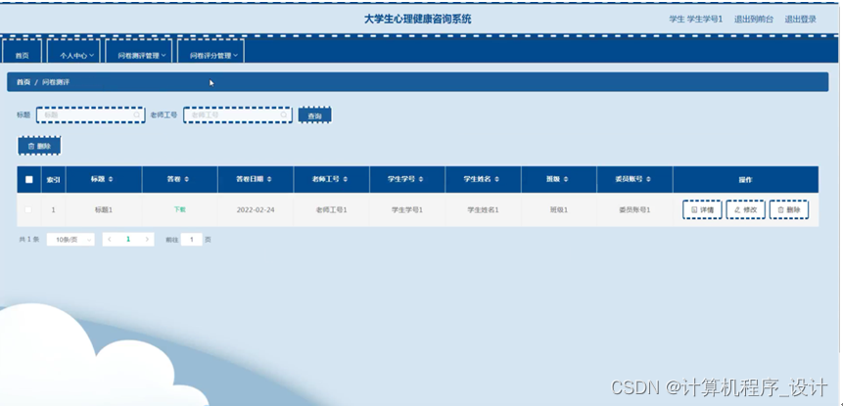Check the row 1 checkbox
The width and height of the screenshot is (843, 406).
[28, 210]
